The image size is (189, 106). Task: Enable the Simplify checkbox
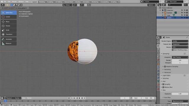[163, 84]
